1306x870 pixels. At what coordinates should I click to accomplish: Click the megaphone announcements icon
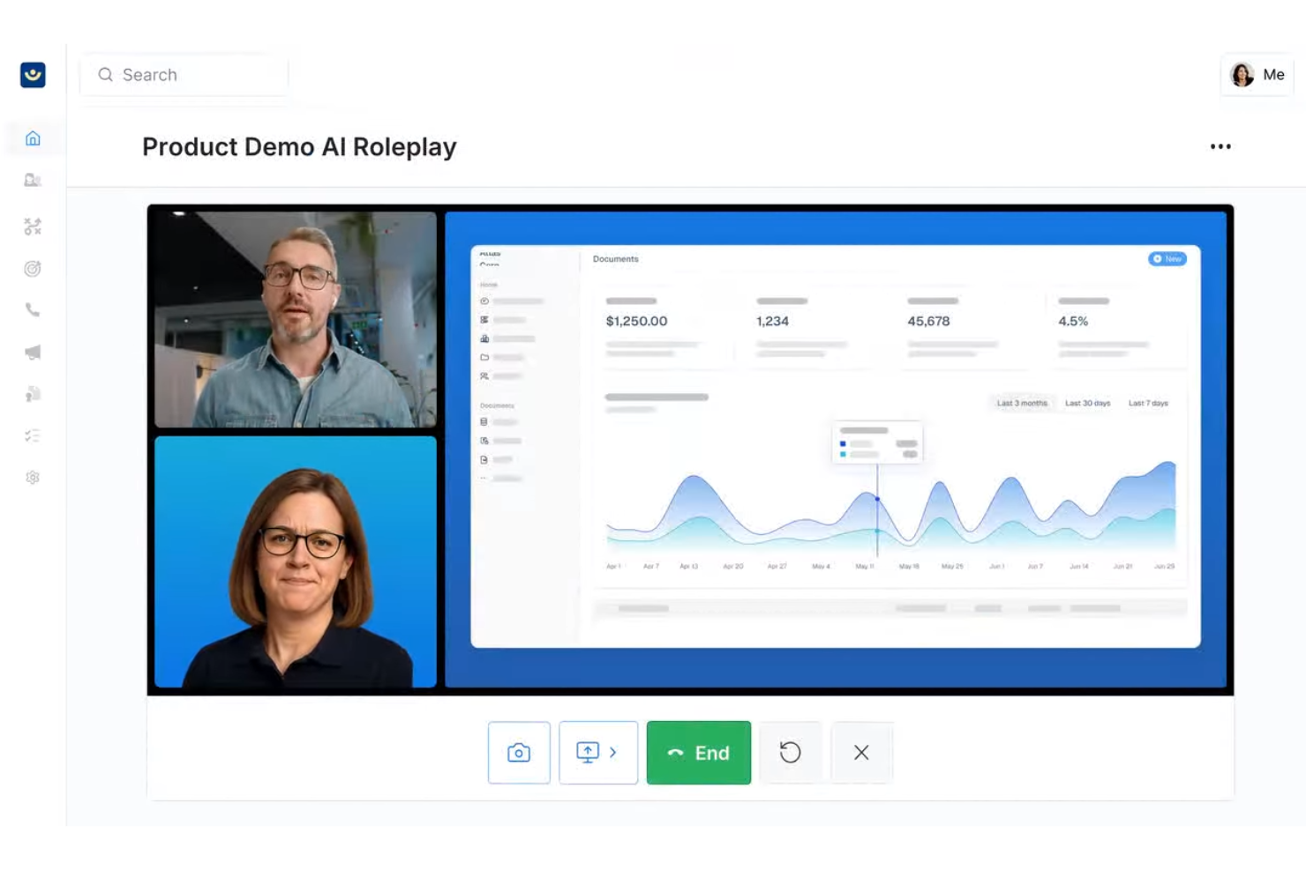click(x=33, y=351)
